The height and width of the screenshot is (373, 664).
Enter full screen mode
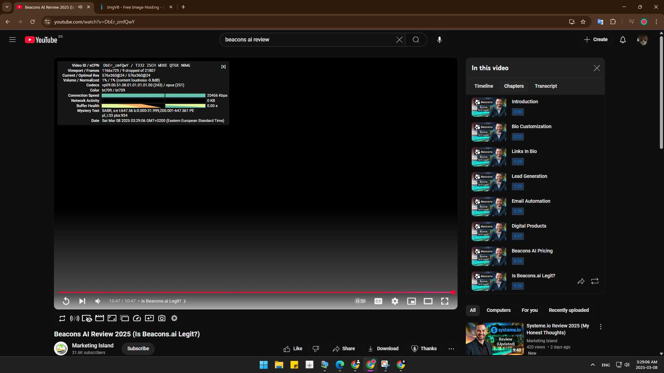[444, 301]
